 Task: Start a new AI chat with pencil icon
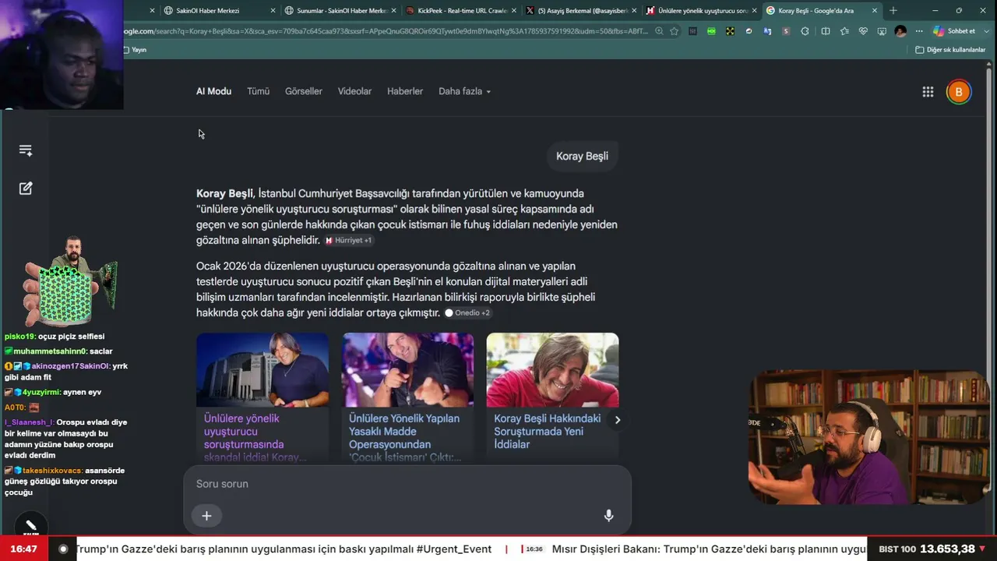(26, 189)
